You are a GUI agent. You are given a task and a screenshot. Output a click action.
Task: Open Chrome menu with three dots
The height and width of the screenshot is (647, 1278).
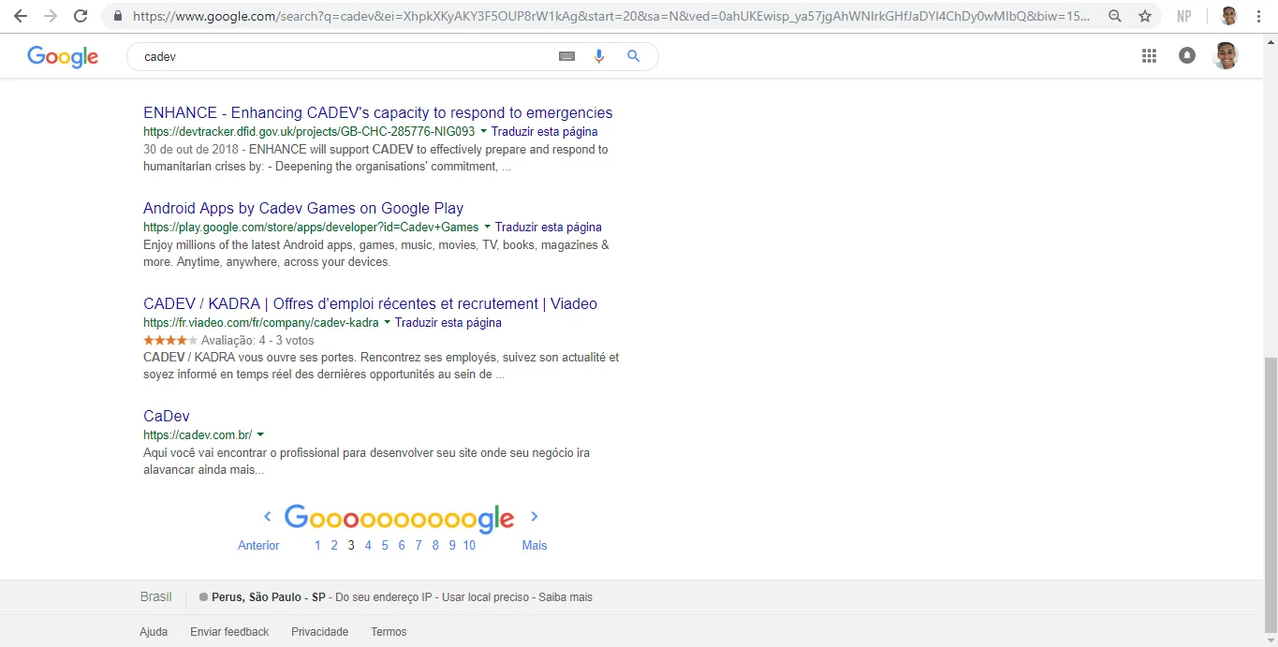click(x=1259, y=16)
